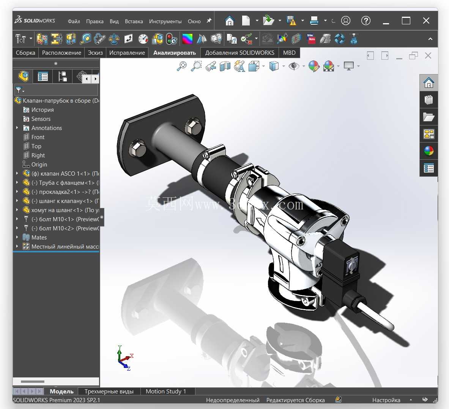The width and height of the screenshot is (449, 409).
Task: Click Zoom to Area magnifier
Action: [196, 66]
